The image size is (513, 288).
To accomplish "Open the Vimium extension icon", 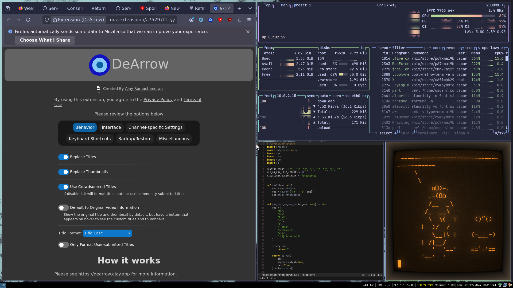I will (x=201, y=20).
